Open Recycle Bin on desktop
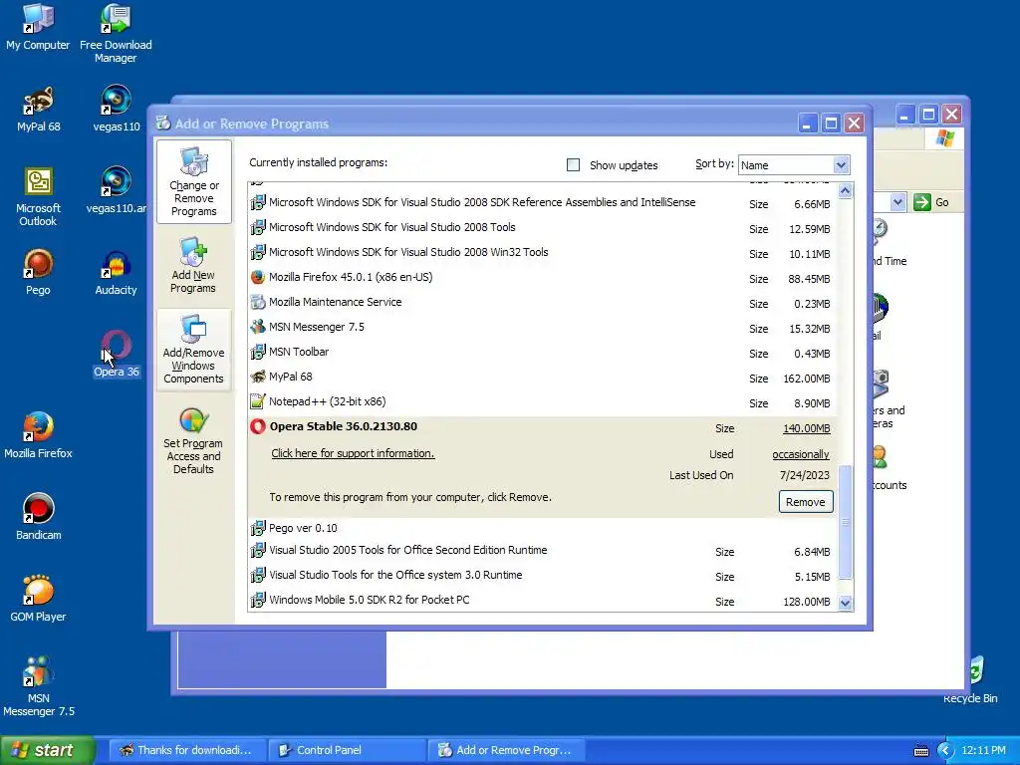 tap(970, 680)
